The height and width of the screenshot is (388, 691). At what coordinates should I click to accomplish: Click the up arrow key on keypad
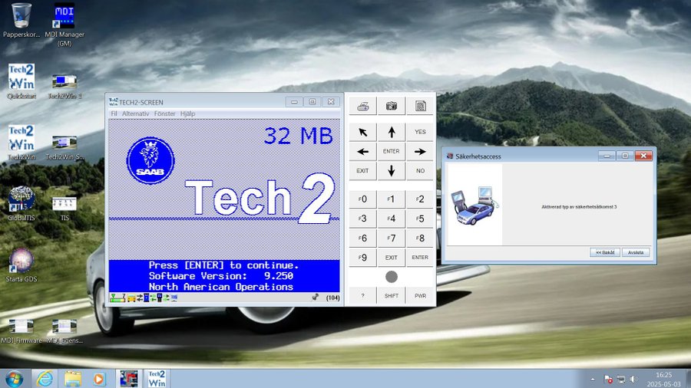(392, 132)
